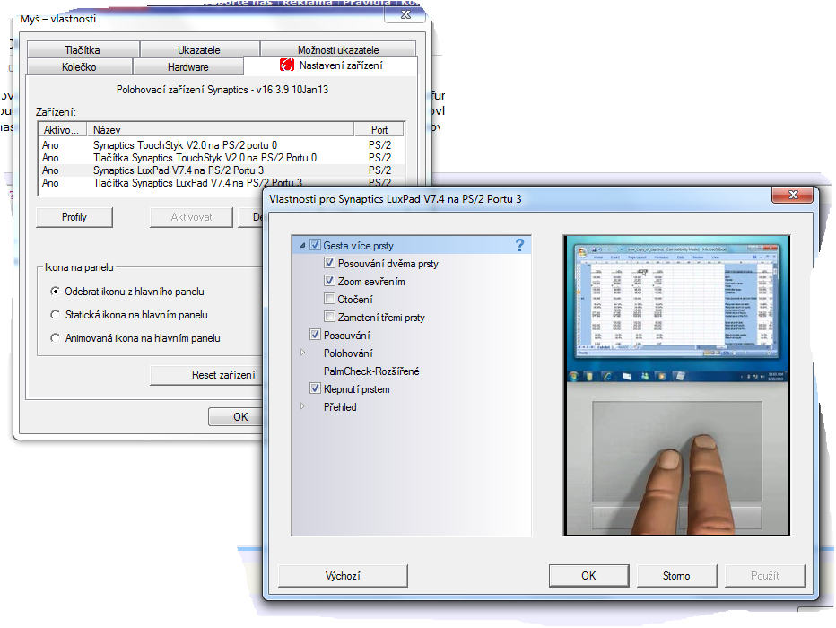Viewport: 836px width, 628px height.
Task: Select row Synaptics TouchStyk V2.0 na PS/2 portu 0
Action: (222, 145)
